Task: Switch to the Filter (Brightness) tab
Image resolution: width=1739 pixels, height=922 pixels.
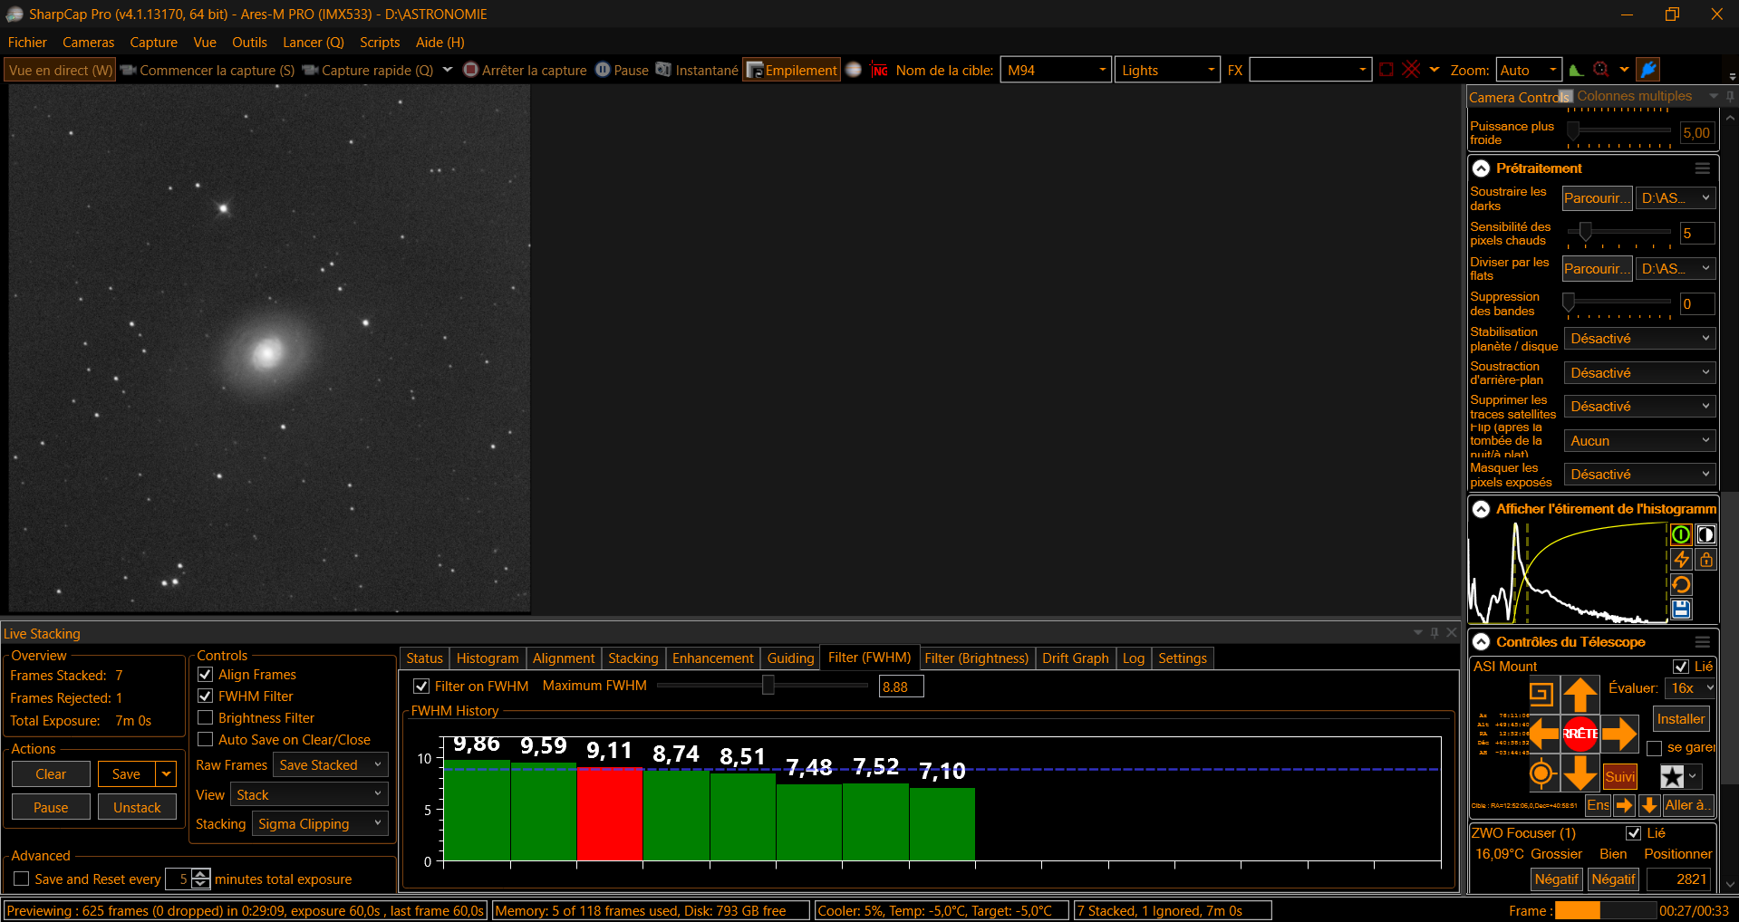Action: (x=976, y=658)
